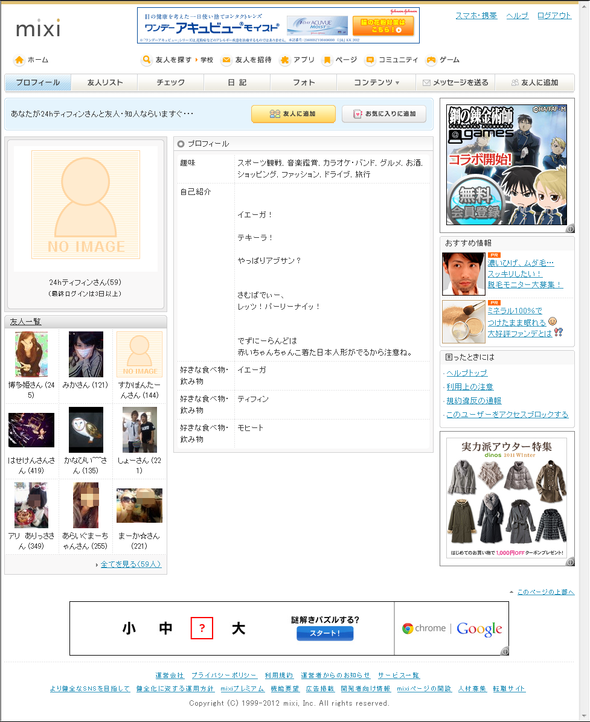Expand the full friend list 全てを見る(59人)
This screenshot has width=590, height=722.
tap(131, 564)
